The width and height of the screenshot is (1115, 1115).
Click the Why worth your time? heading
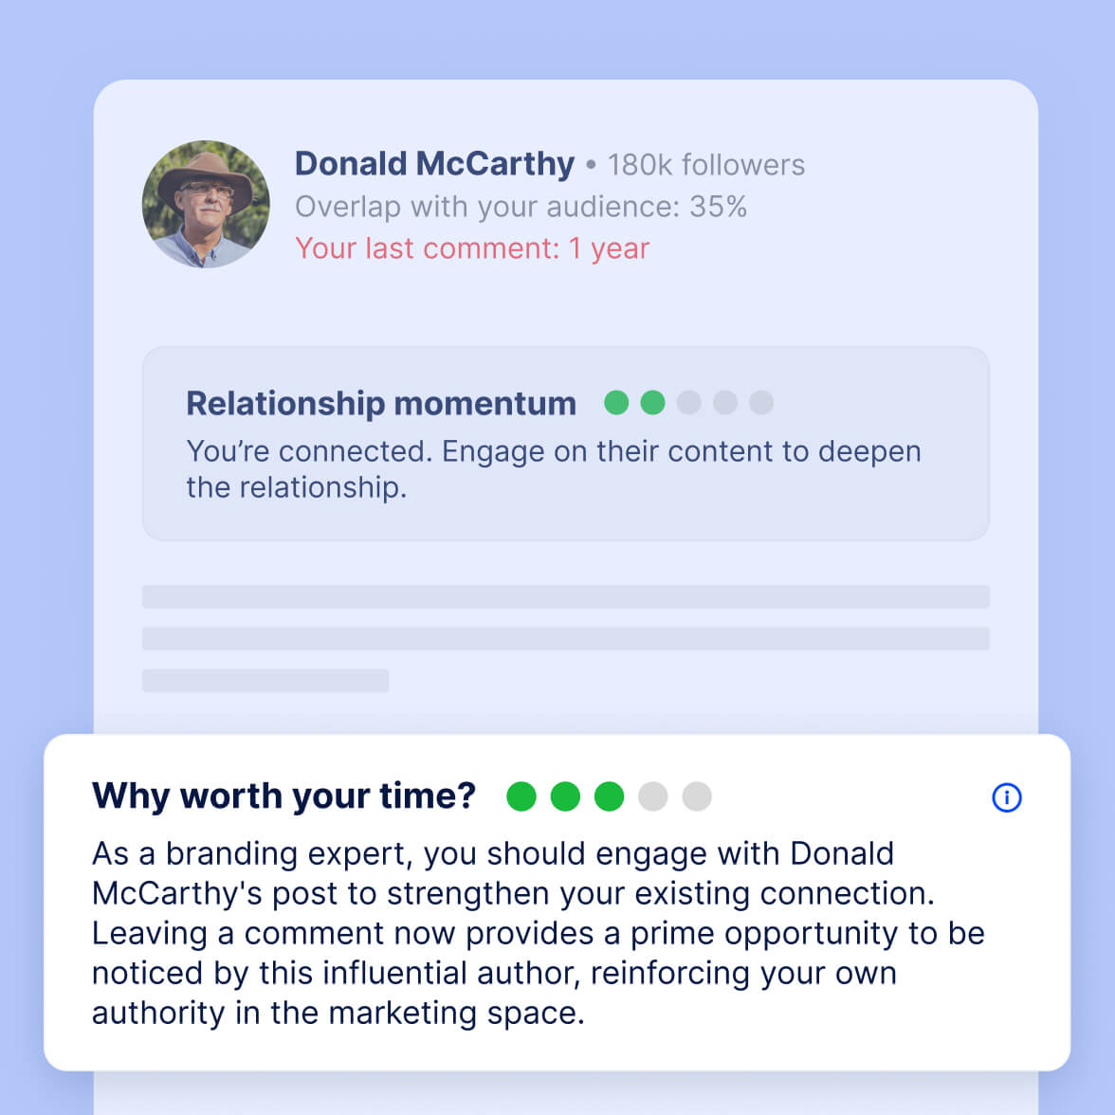(283, 795)
